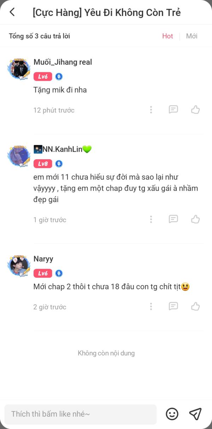This screenshot has height=429, width=212.
Task: Reply to Muối_Jihang real's comment
Action: pyautogui.click(x=173, y=110)
